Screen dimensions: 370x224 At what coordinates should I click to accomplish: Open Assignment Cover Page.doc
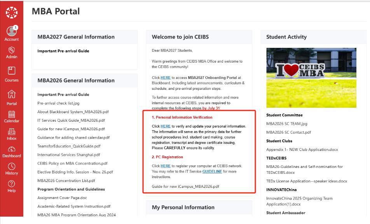click(x=62, y=198)
